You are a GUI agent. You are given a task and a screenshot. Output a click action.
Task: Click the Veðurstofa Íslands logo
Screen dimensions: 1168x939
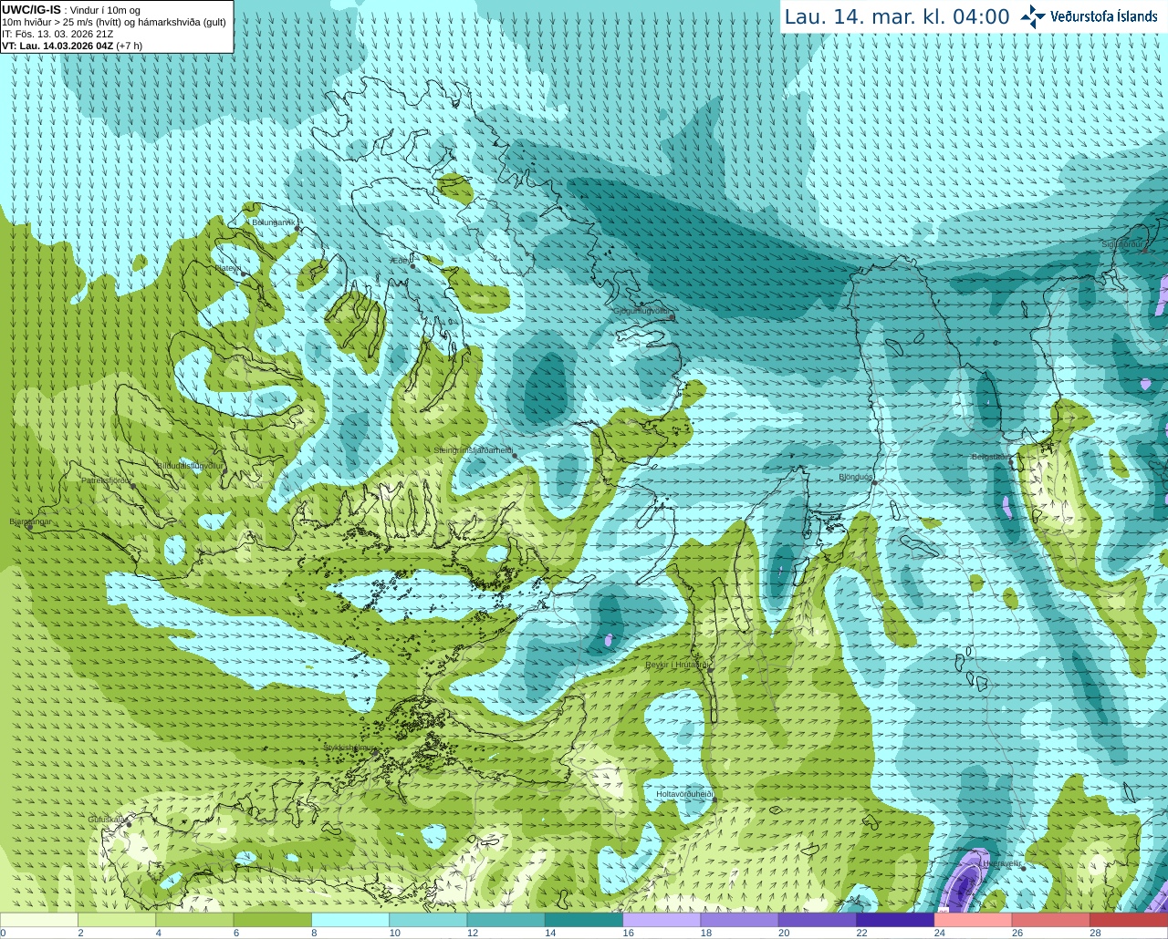(x=1090, y=16)
